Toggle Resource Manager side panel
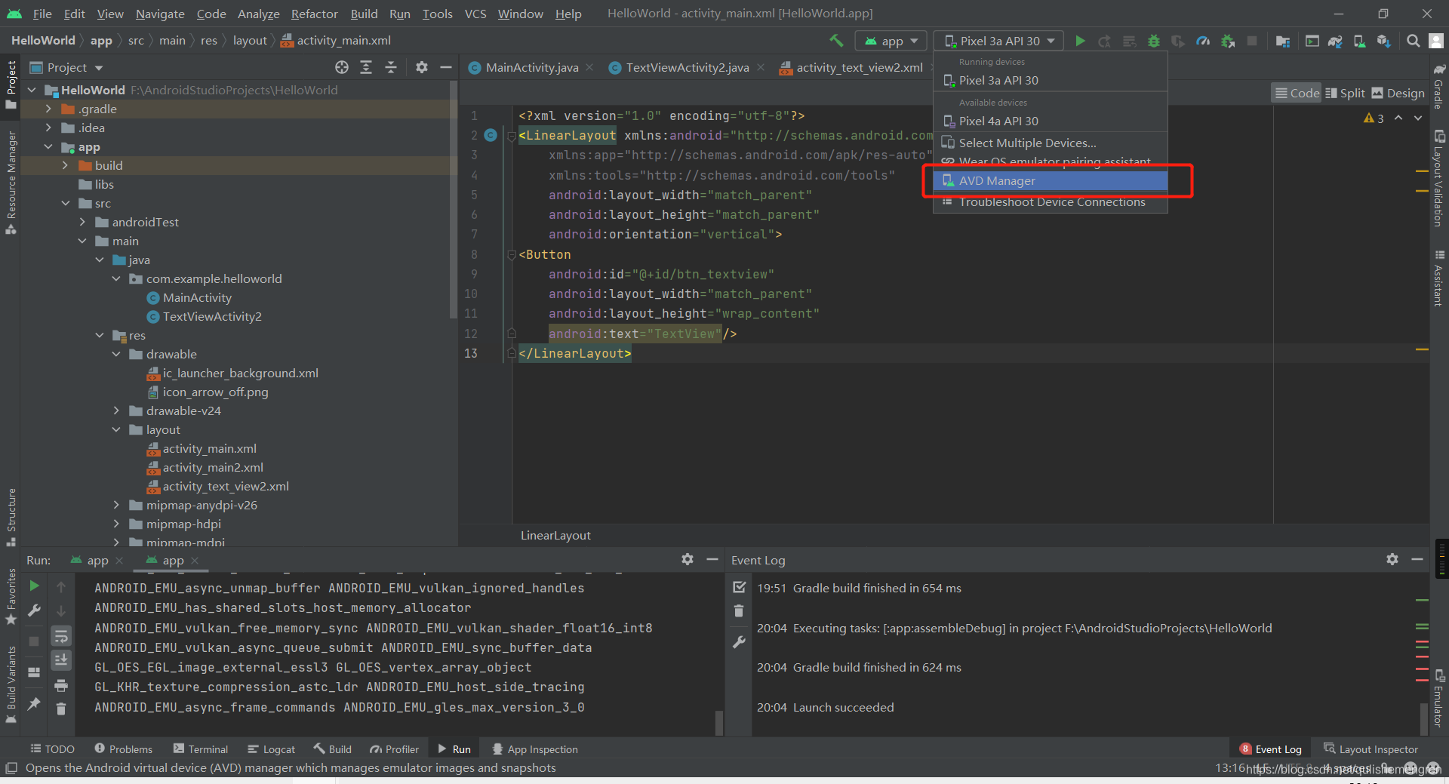This screenshot has width=1449, height=784. [x=11, y=183]
